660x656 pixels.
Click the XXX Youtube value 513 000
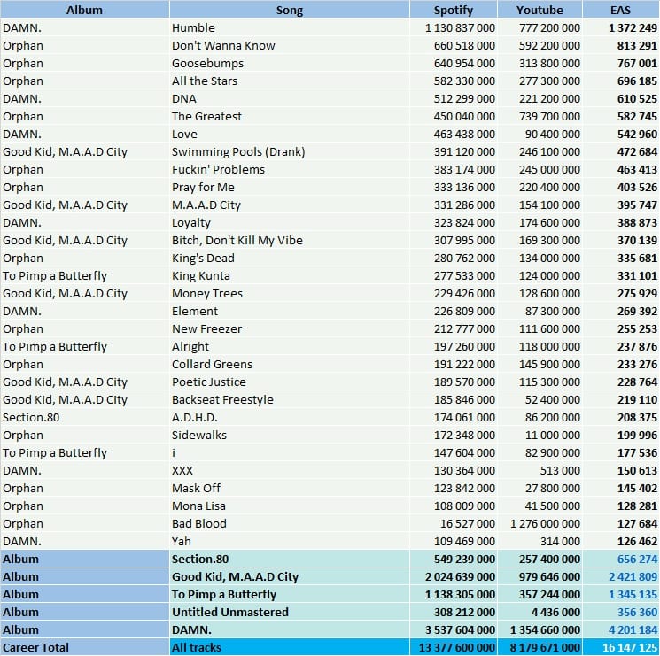click(559, 470)
